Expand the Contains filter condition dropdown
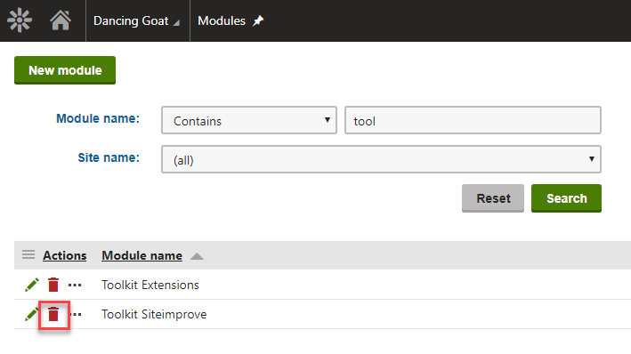Image resolution: width=631 pixels, height=354 pixels. click(x=249, y=120)
